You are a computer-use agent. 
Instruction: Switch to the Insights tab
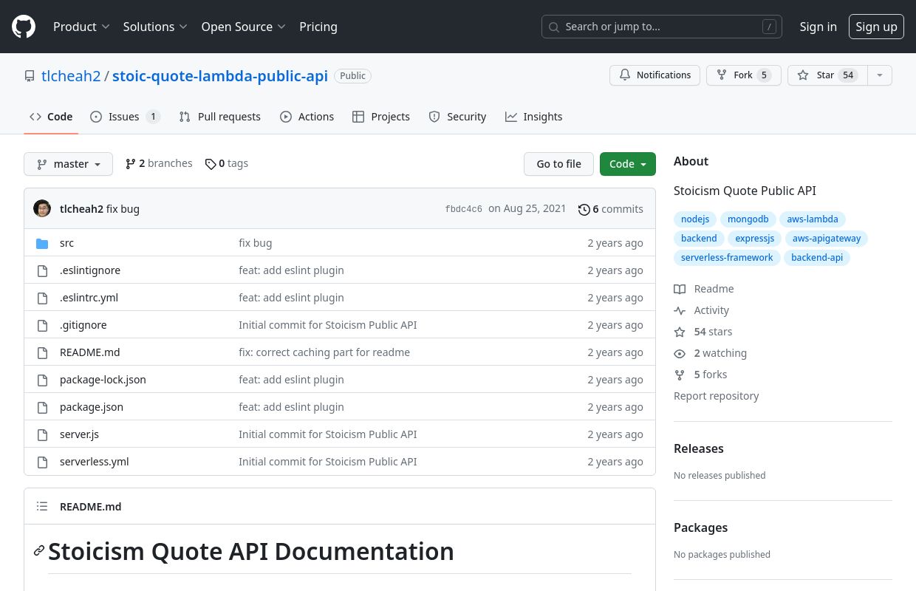pos(533,117)
